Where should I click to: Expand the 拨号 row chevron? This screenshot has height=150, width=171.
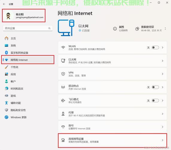(163, 127)
